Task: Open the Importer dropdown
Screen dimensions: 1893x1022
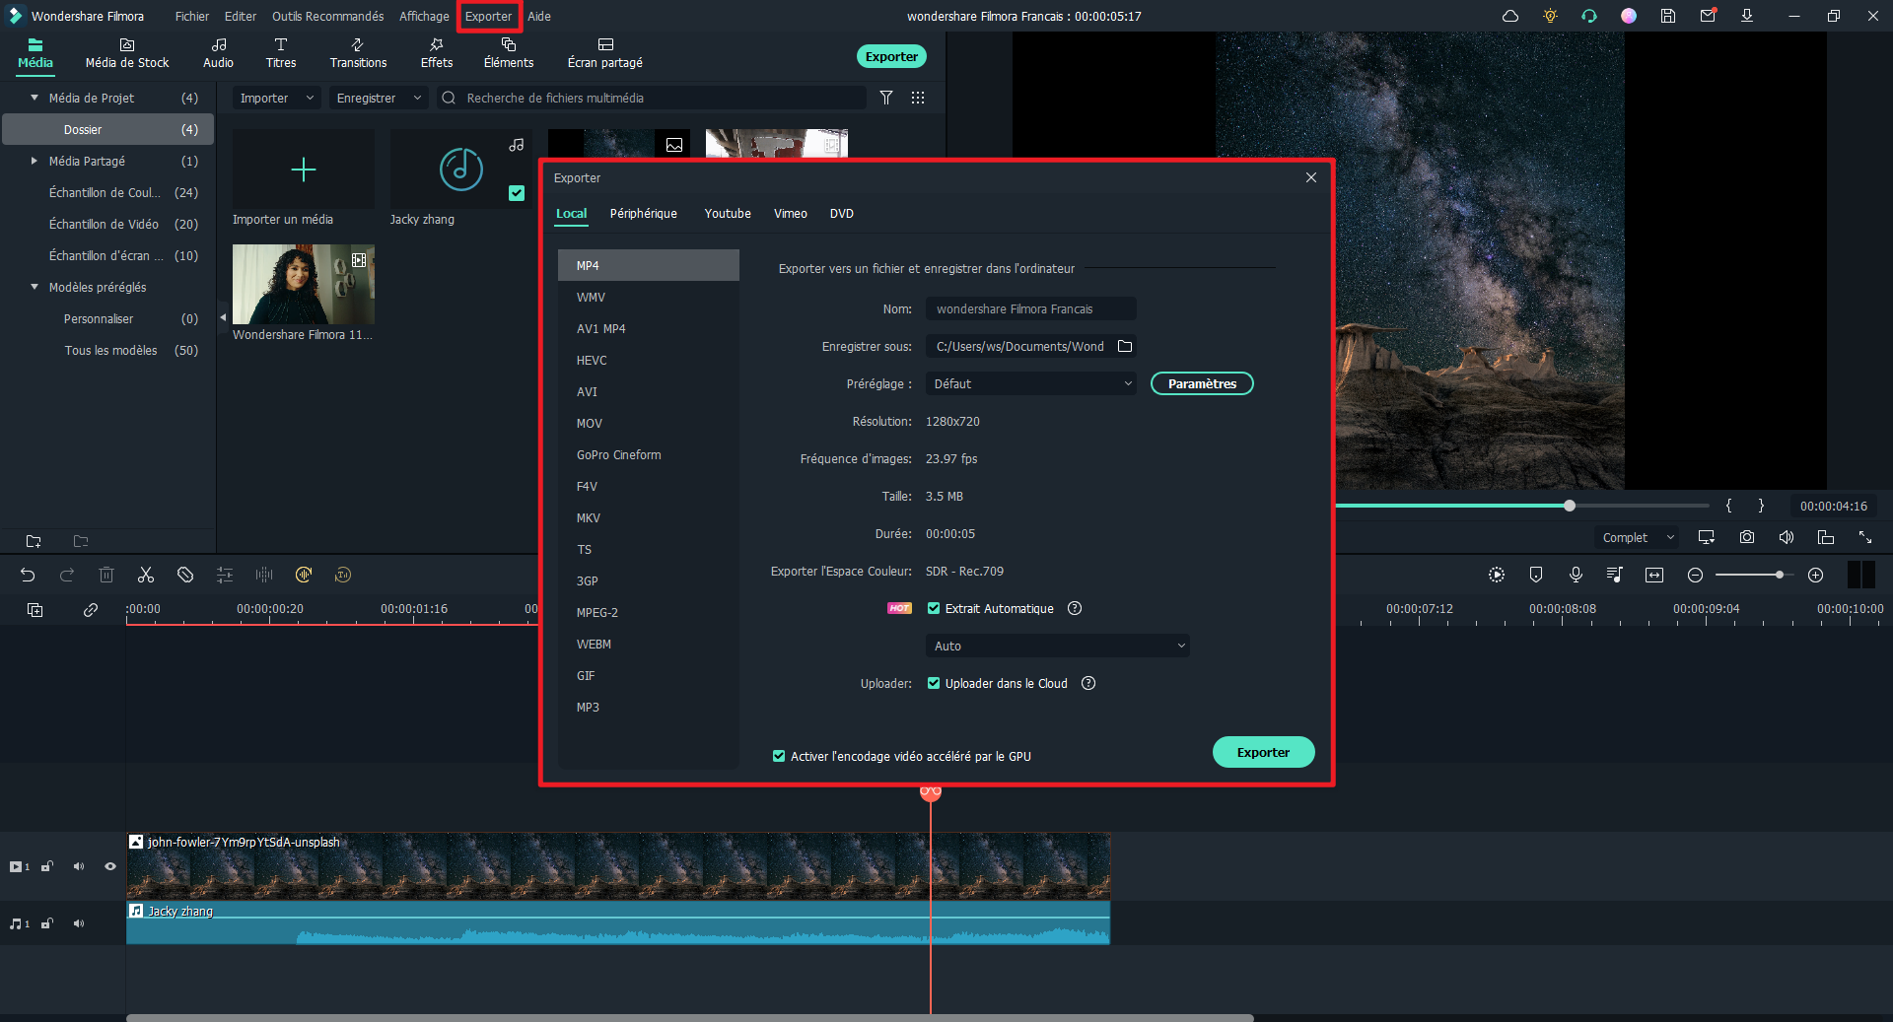Action: [x=277, y=98]
